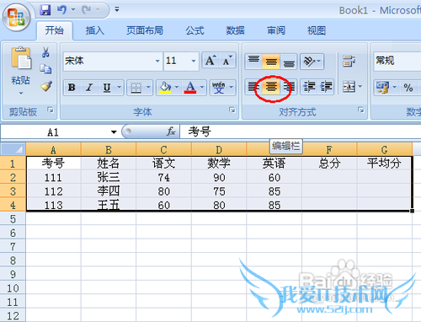Screen dimensions: 421x322
Task: Click cell containing 张三
Action: pyautogui.click(x=109, y=177)
